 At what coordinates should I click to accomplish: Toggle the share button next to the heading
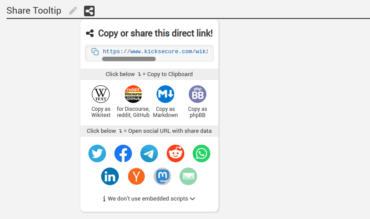[89, 11]
